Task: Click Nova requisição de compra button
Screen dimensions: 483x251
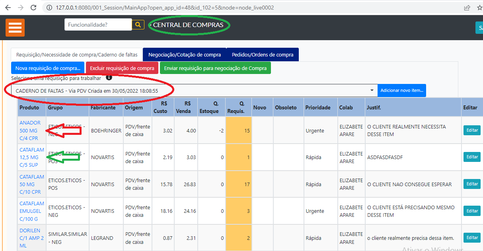Action: click(x=48, y=68)
